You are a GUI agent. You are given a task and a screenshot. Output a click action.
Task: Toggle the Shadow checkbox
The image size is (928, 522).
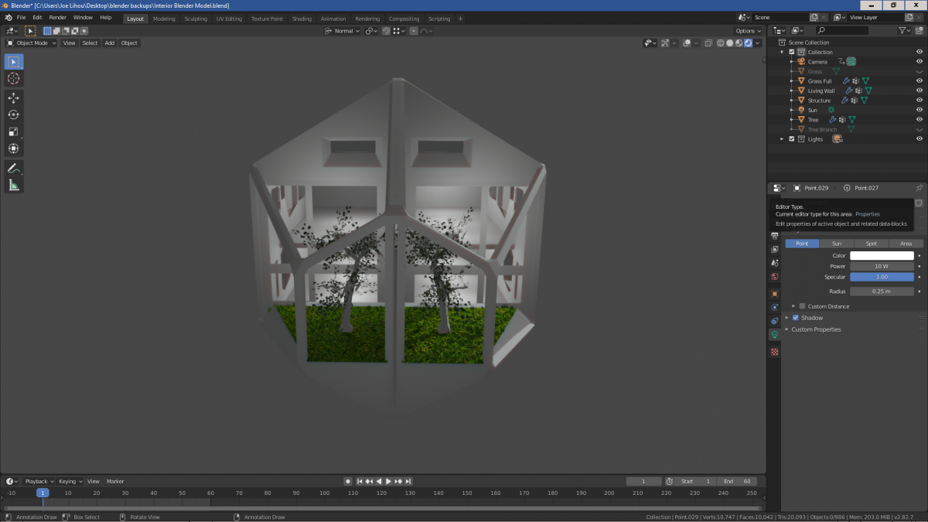pos(796,318)
